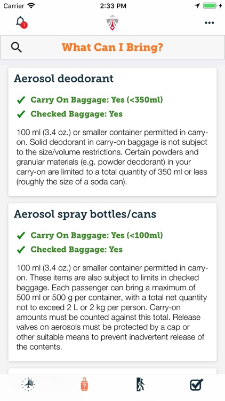Tap the airport logo at top
The width and height of the screenshot is (225, 401).
(x=112, y=22)
